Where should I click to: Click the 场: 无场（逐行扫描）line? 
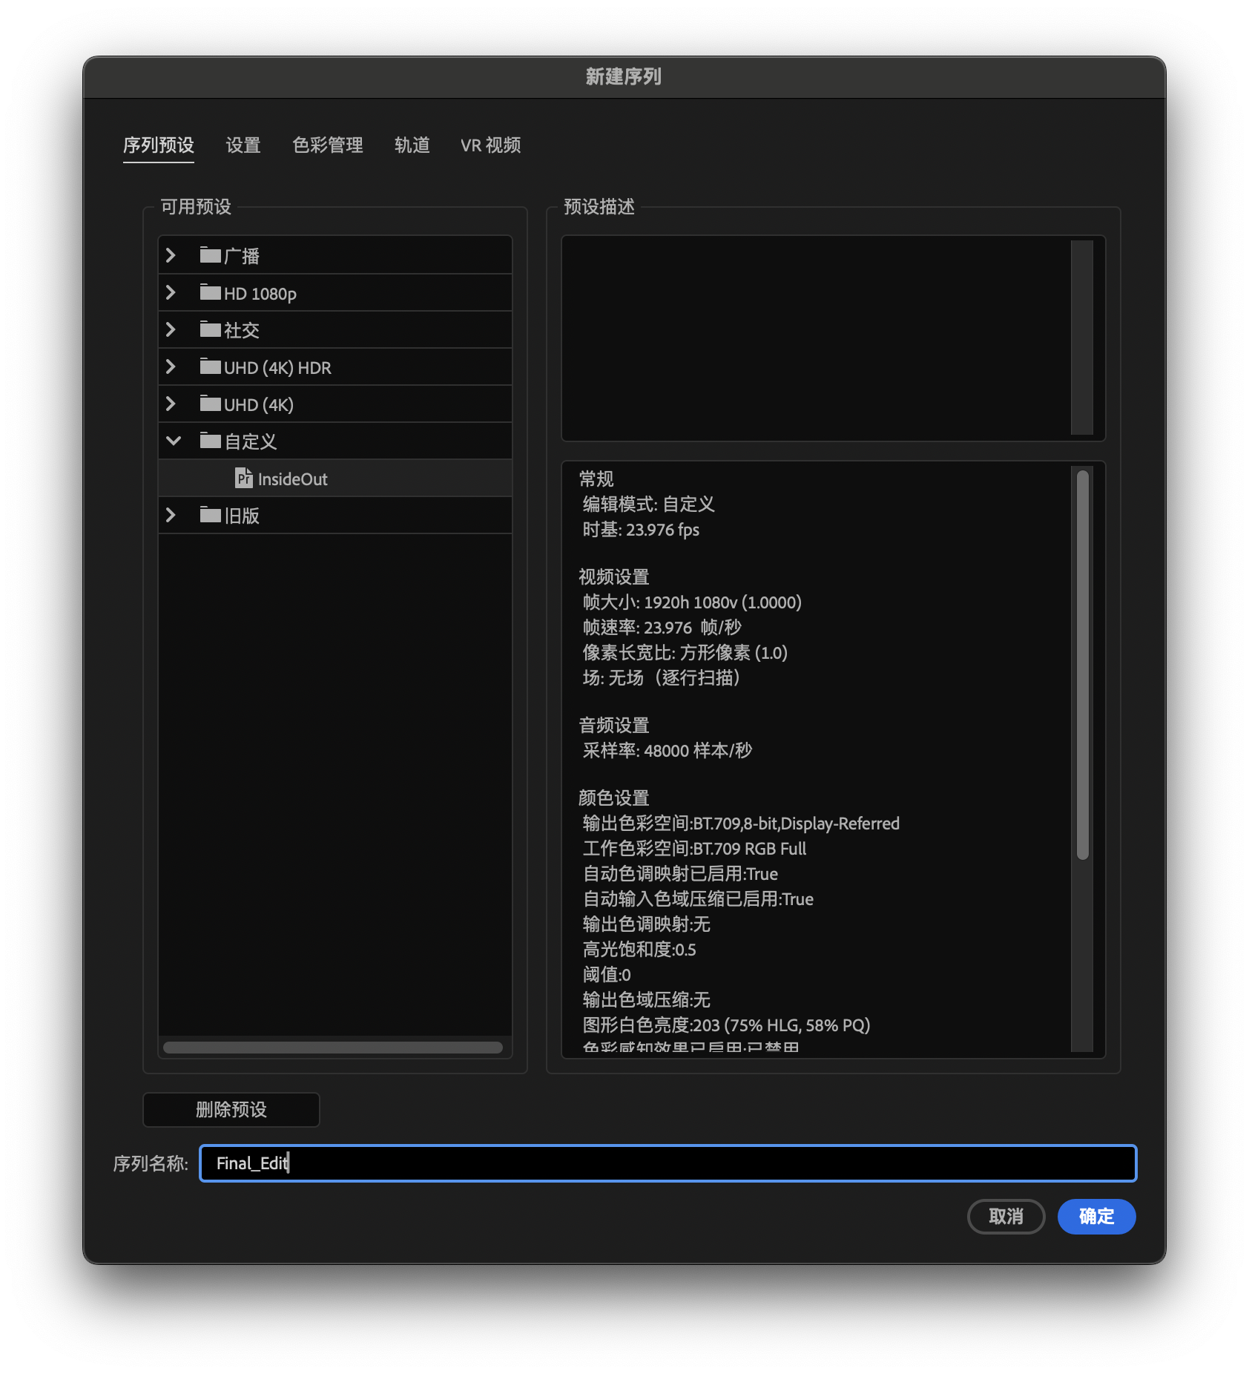tap(663, 678)
